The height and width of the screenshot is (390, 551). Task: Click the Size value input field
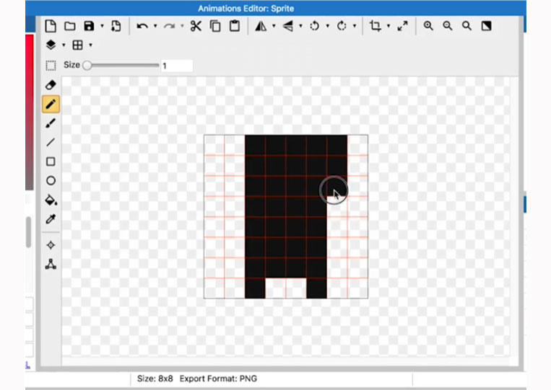point(177,66)
